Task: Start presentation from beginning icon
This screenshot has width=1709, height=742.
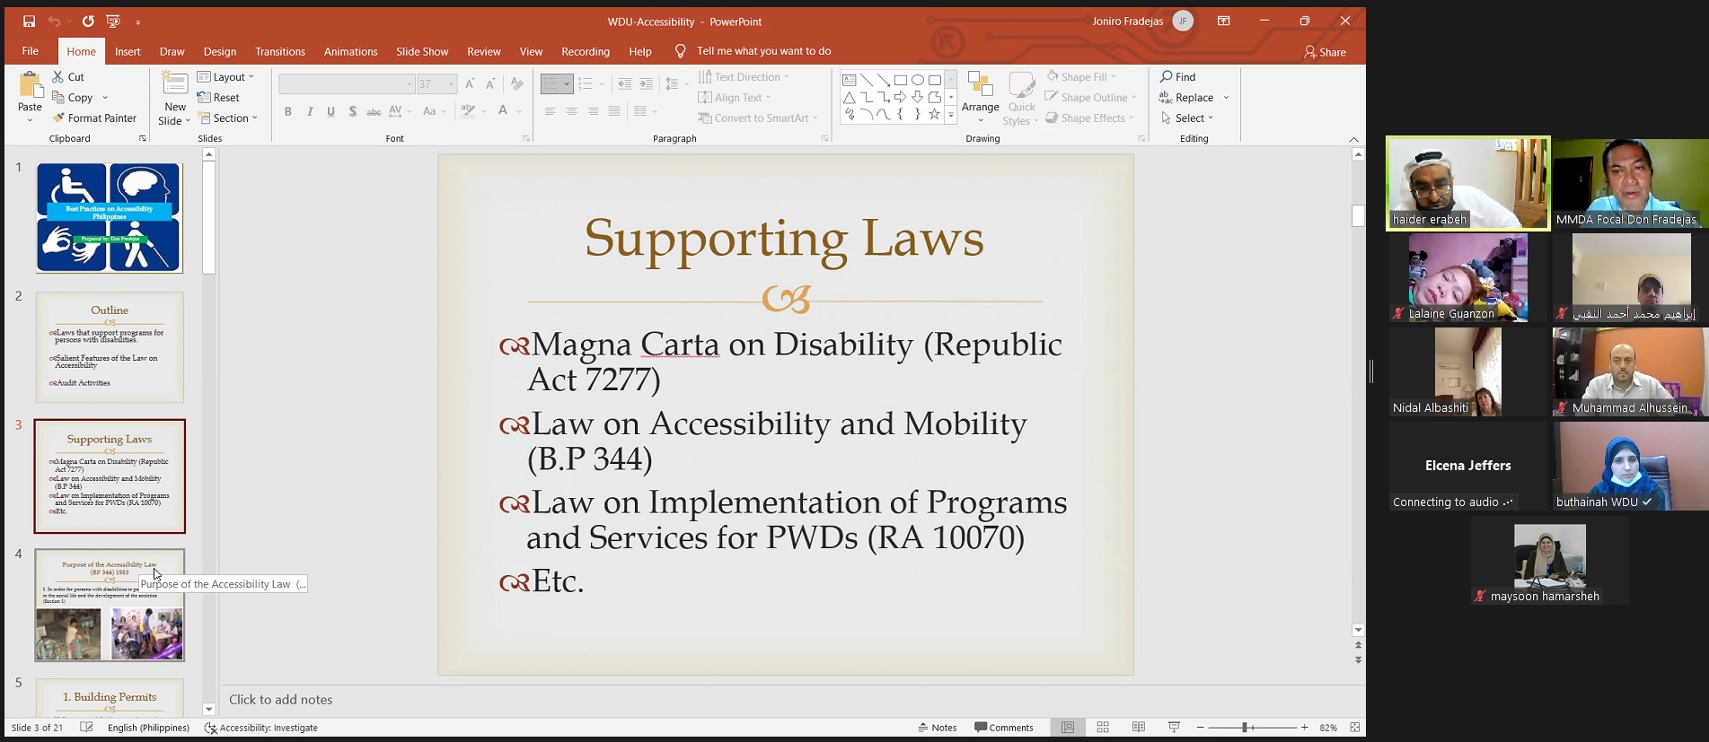Action: click(x=113, y=22)
